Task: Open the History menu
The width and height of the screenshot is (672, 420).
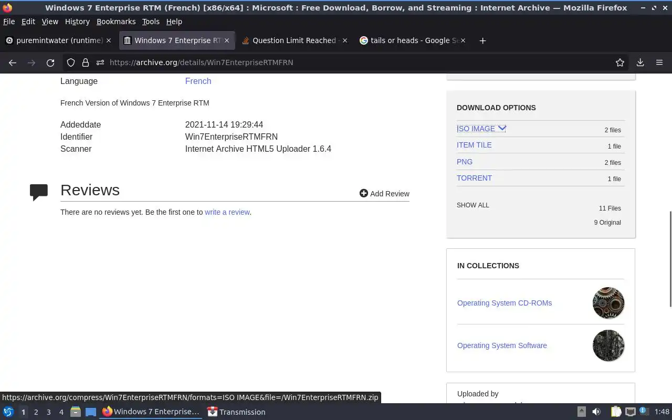Action: coord(77,22)
